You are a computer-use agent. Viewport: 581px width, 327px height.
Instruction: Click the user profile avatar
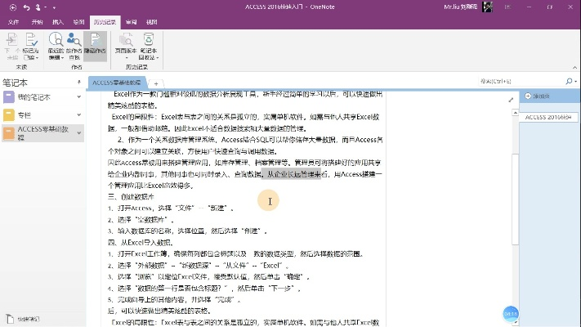pyautogui.click(x=487, y=7)
